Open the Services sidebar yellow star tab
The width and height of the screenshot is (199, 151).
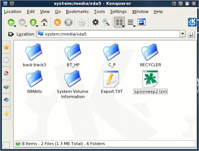6,113
